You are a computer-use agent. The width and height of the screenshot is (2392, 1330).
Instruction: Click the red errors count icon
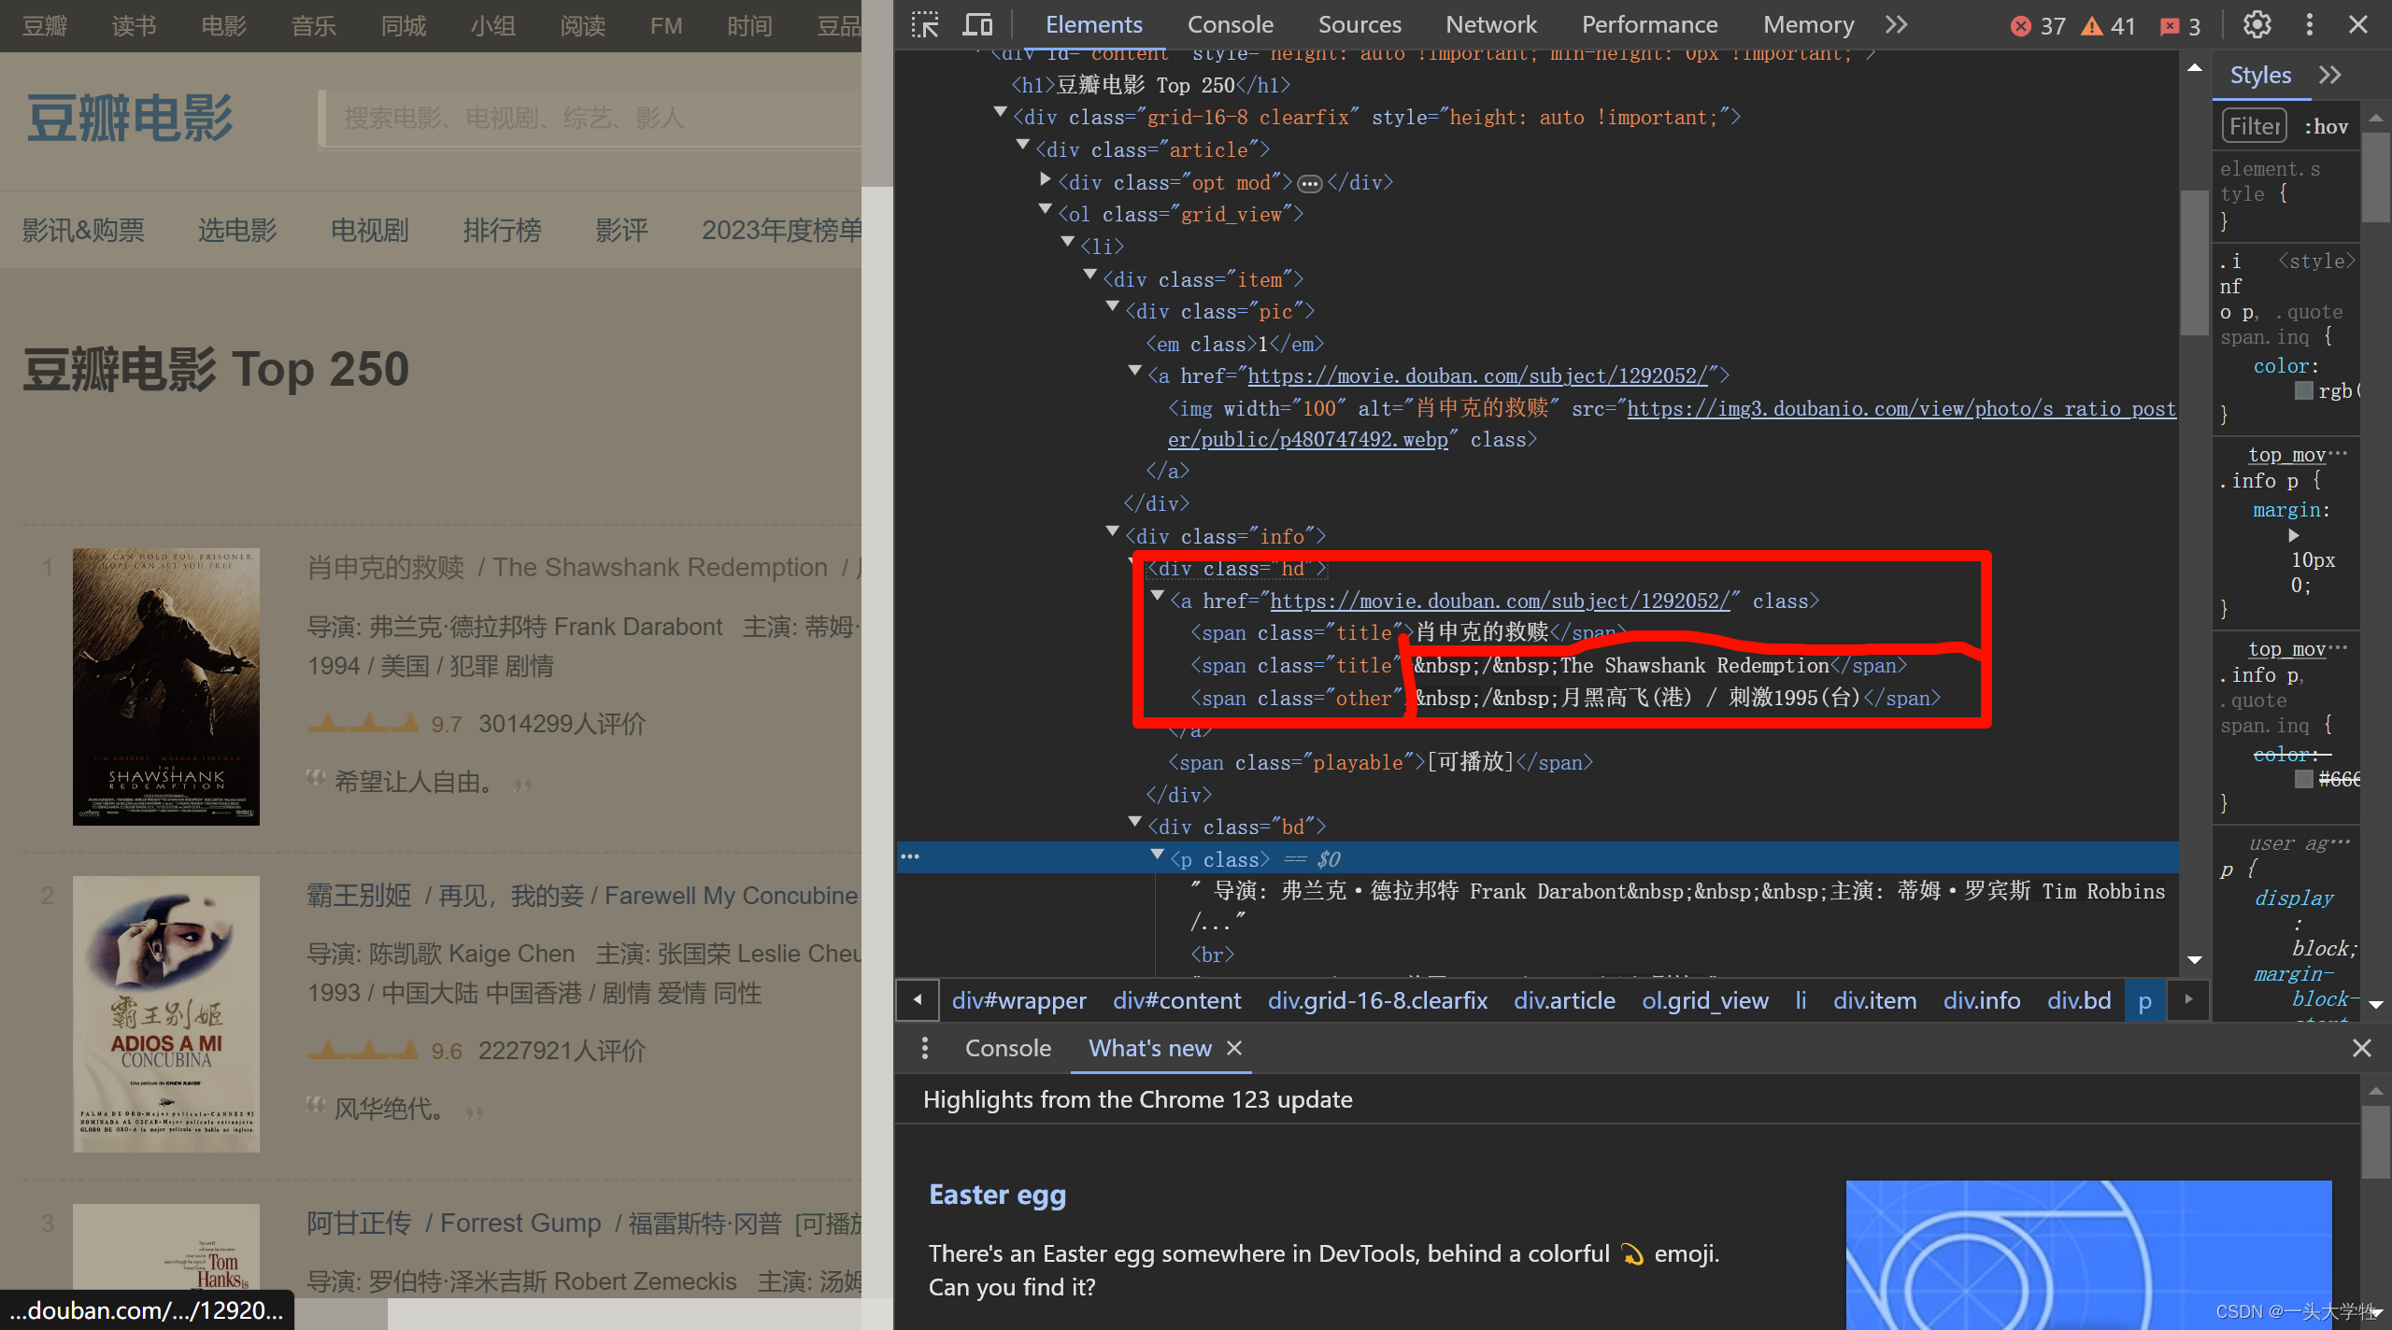pos(2021,26)
